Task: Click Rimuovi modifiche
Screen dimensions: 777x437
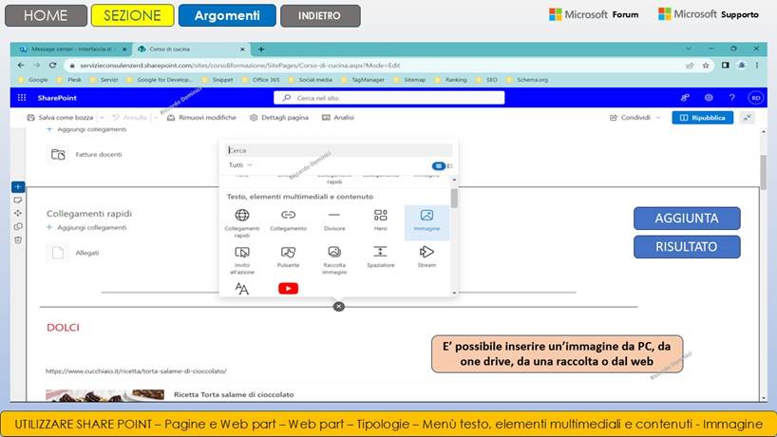Action: coord(201,118)
